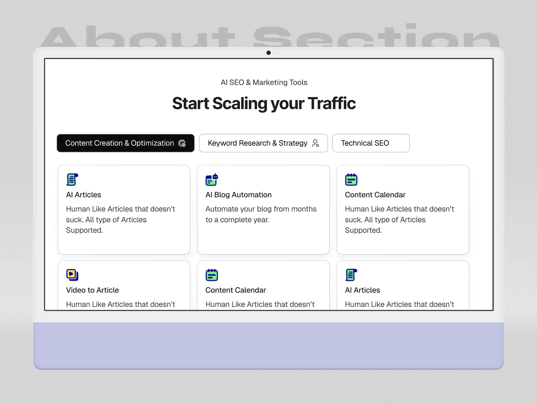Screen dimensions: 537x403
Task: Click the top-row AI Articles title
Action: (83, 195)
